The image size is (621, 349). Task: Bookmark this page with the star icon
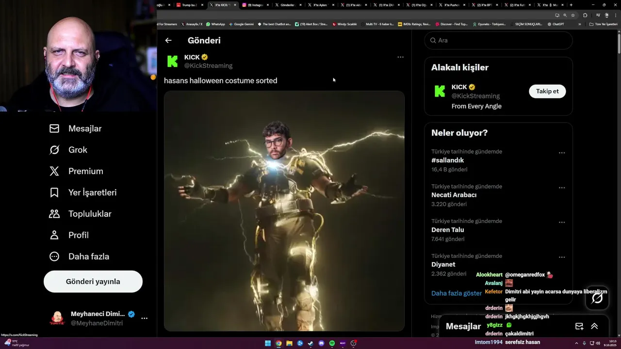pyautogui.click(x=573, y=15)
